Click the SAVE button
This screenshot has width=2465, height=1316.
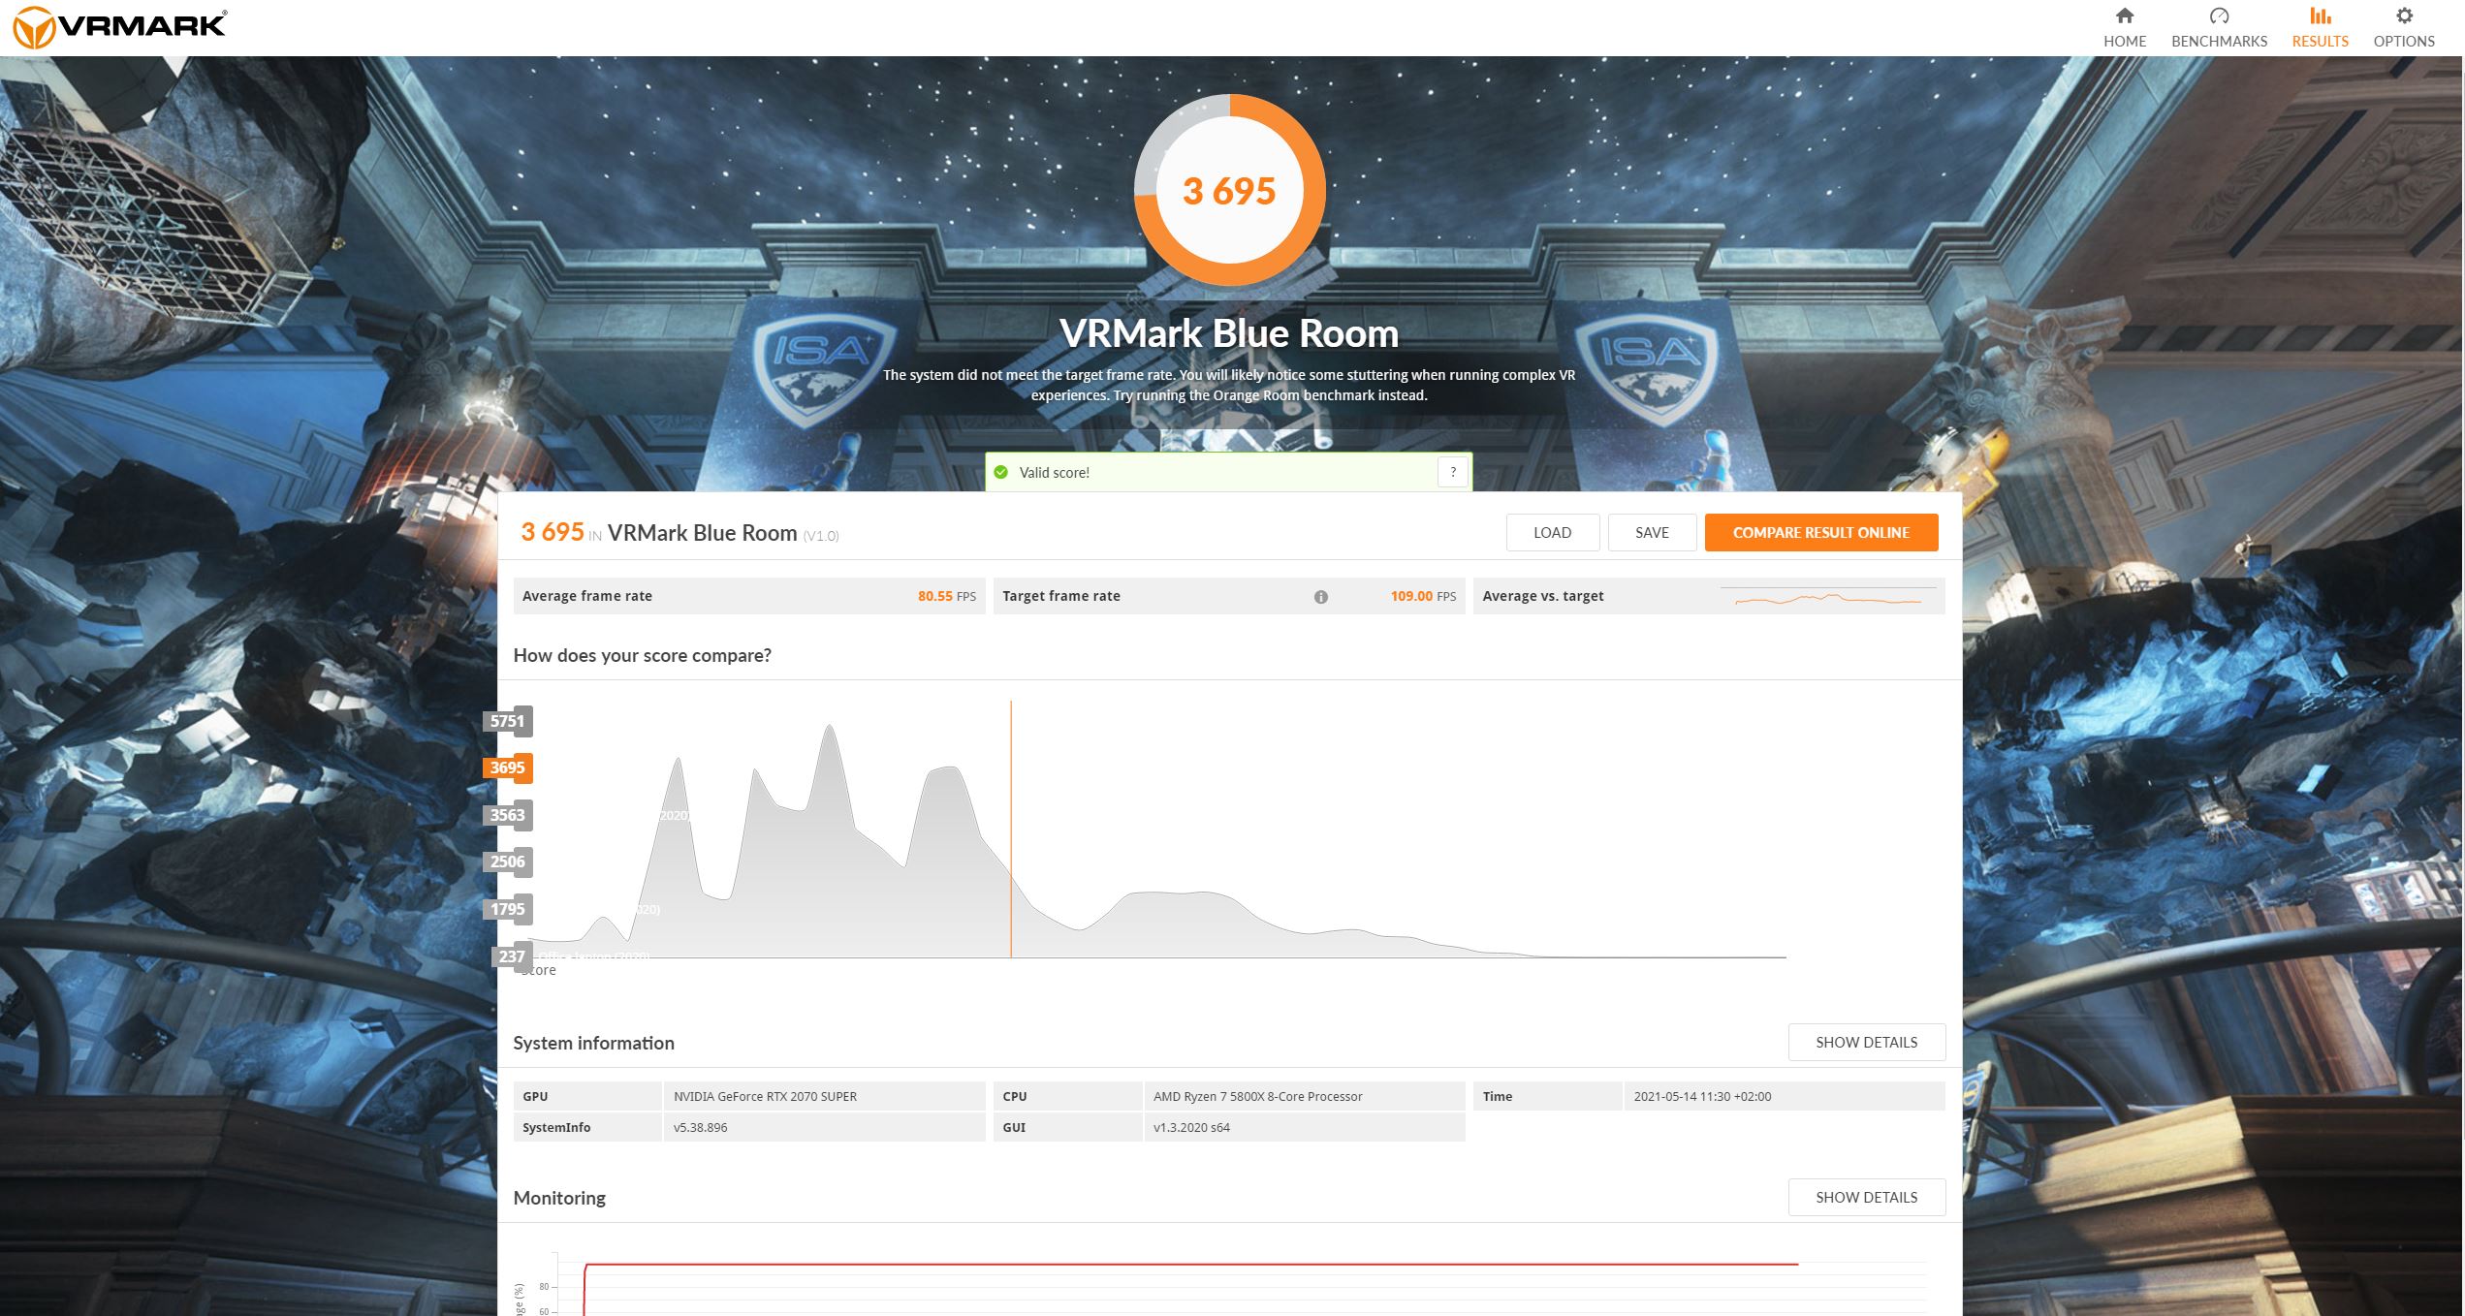click(x=1652, y=532)
